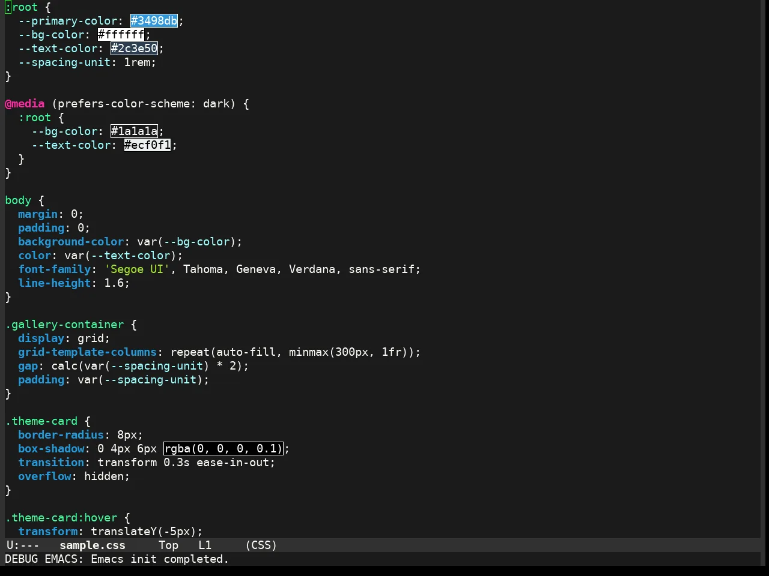Click the 'display' property in gallery-container
Viewport: 769px width, 576px height.
pos(41,338)
